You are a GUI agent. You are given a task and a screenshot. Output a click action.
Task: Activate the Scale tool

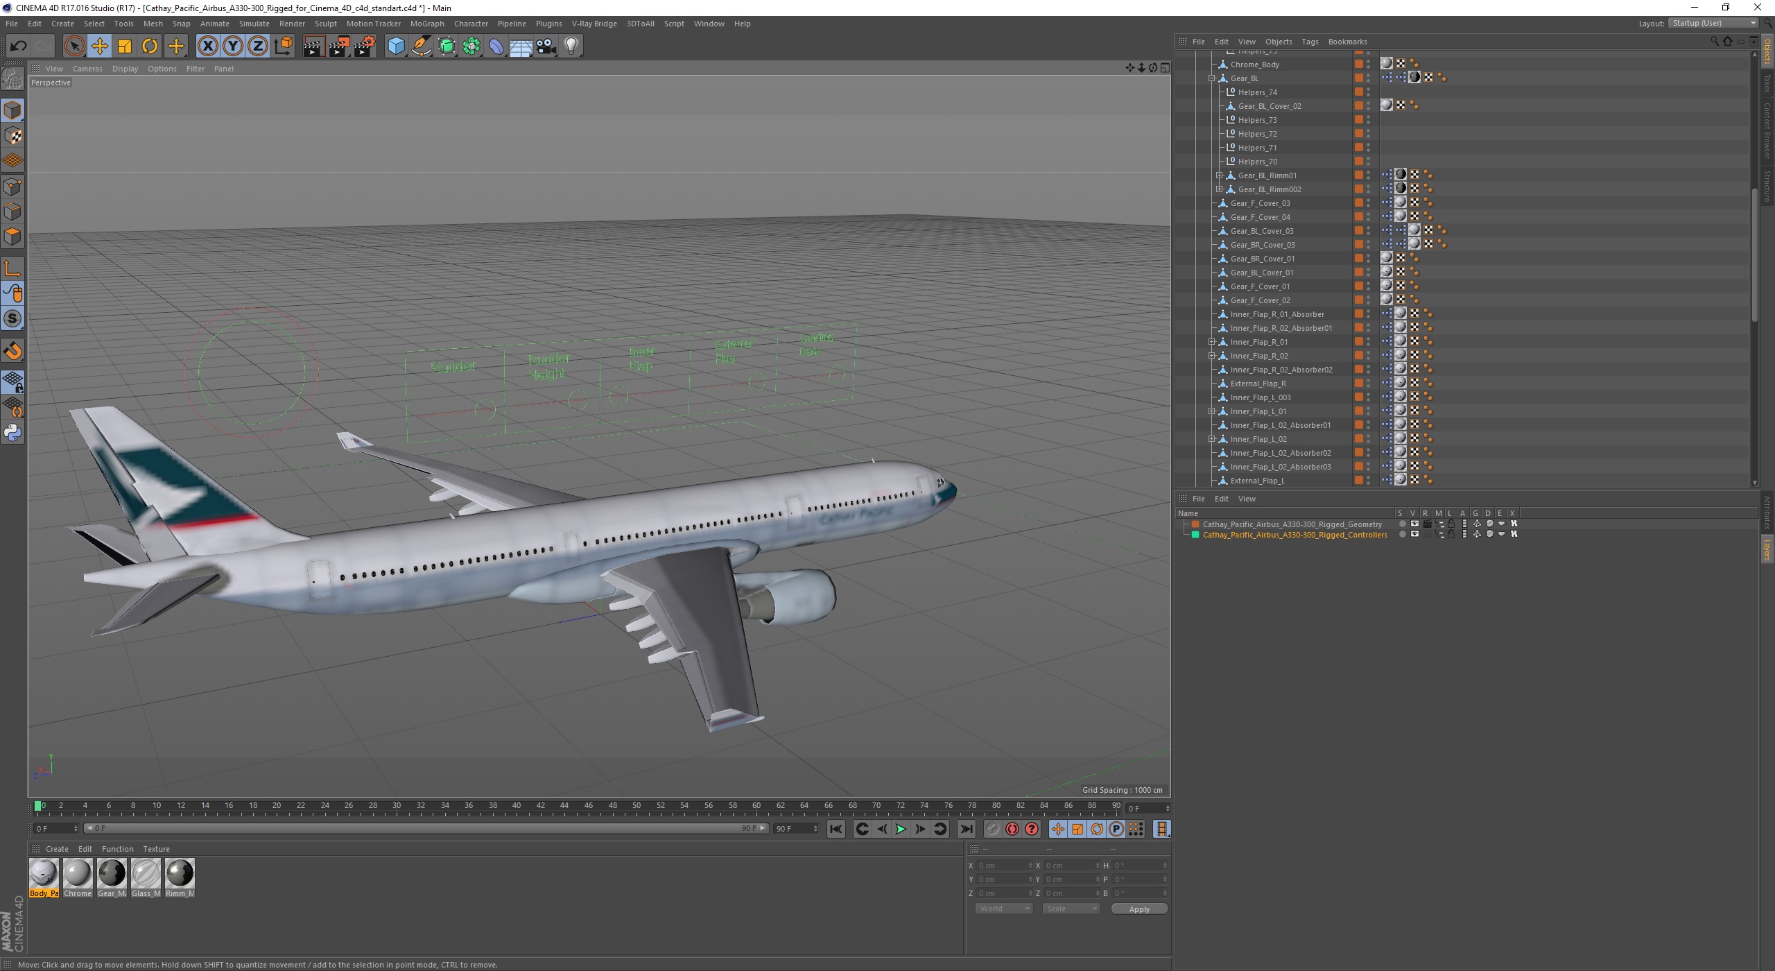(x=125, y=46)
